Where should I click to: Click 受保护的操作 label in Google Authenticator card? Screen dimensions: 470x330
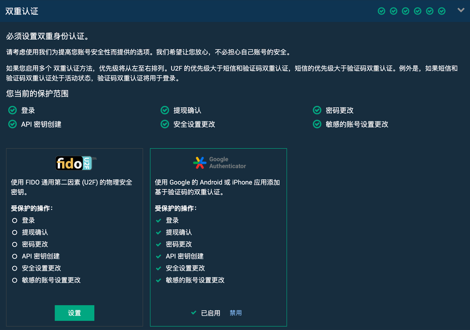(176, 208)
